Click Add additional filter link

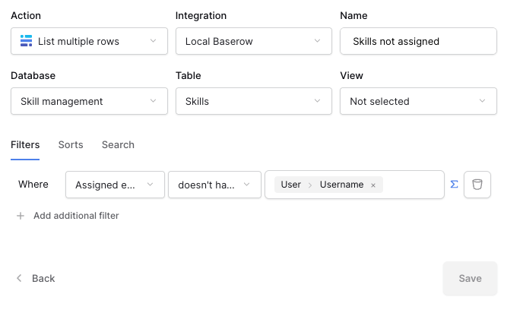(x=76, y=216)
